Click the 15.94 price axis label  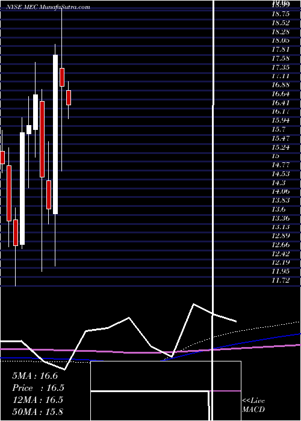pyautogui.click(x=281, y=120)
